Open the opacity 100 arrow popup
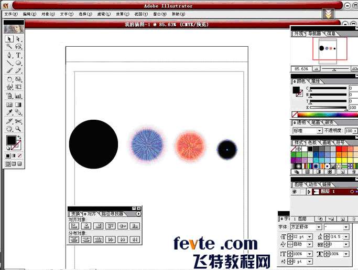 (355, 131)
